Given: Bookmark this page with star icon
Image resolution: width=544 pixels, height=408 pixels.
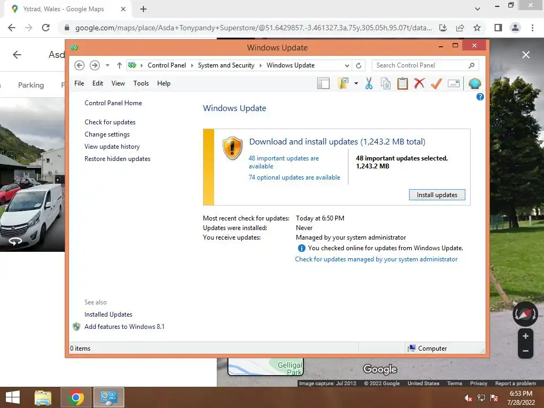Looking at the screenshot, I should click(477, 28).
